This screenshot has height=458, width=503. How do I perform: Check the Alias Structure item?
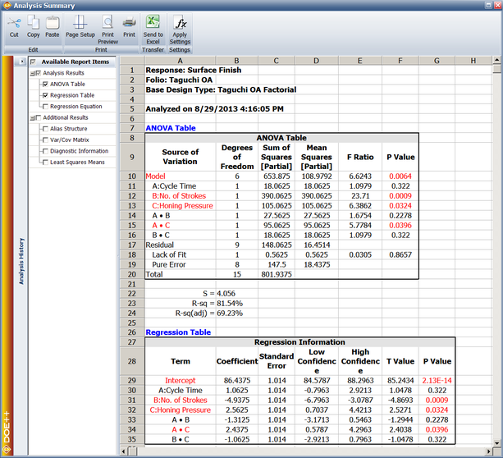tap(45, 129)
